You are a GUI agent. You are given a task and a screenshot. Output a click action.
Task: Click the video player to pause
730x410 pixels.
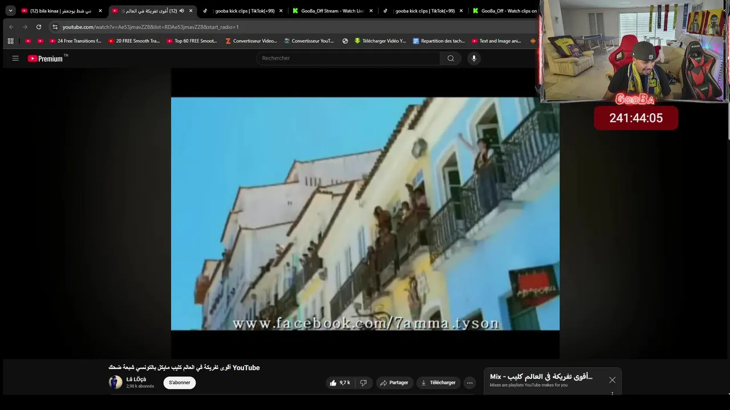(x=365, y=214)
